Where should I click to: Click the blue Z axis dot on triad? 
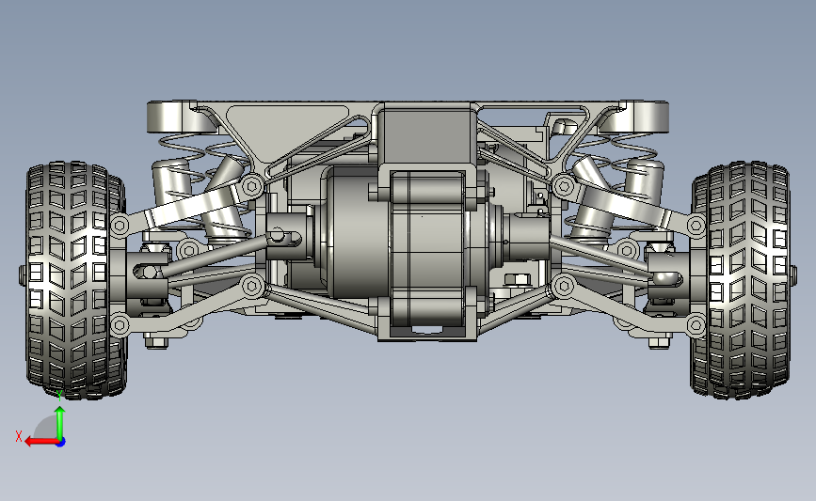click(x=61, y=443)
